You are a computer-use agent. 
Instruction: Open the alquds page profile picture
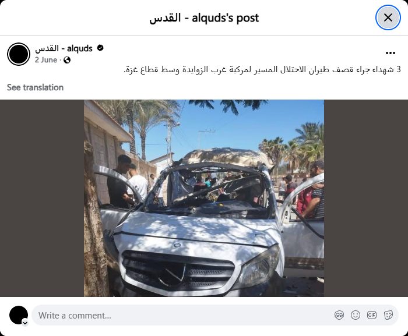click(19, 54)
